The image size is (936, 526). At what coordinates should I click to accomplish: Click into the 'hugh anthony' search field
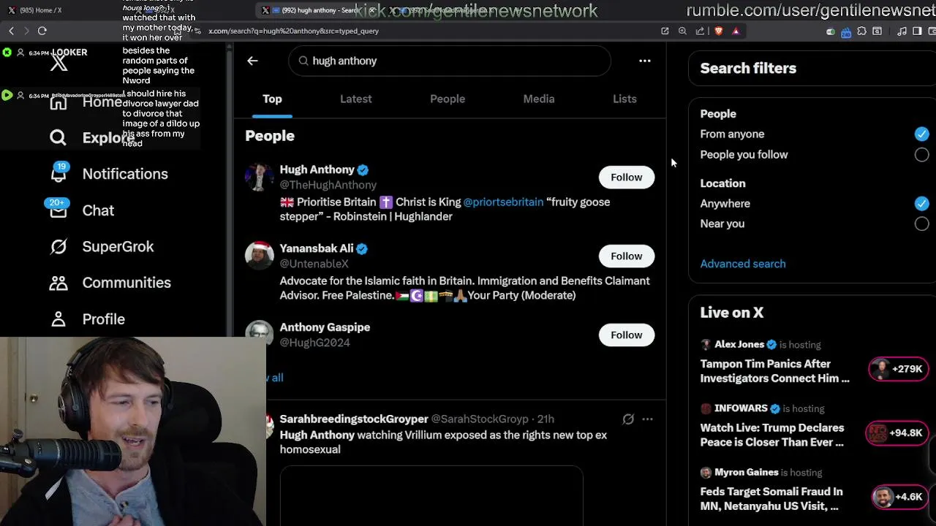[x=449, y=61]
